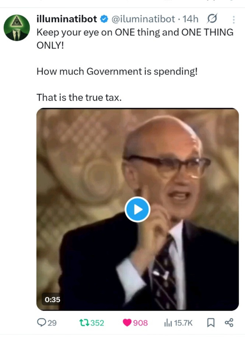The height and width of the screenshot is (338, 245).
Task: Share the post via share icon
Action: click(229, 323)
